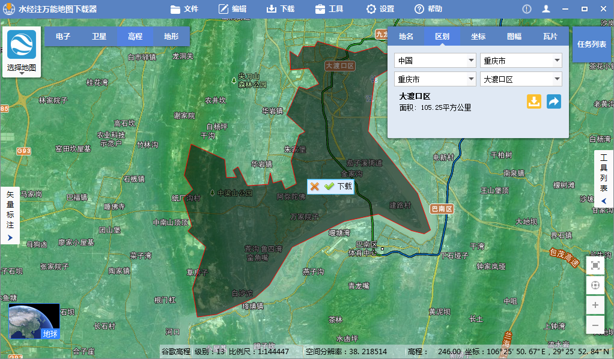
Task: Zoom out using the minus icon
Action: pyautogui.click(x=595, y=325)
